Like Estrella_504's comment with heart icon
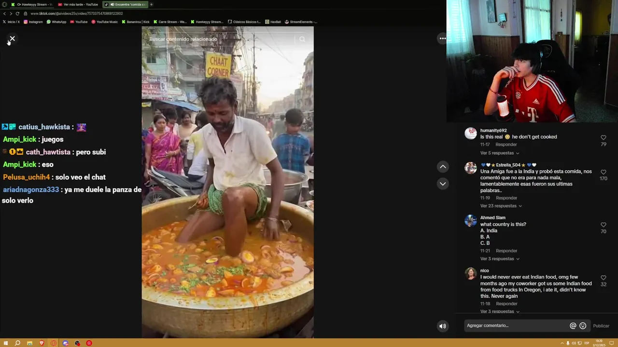 pos(603,172)
